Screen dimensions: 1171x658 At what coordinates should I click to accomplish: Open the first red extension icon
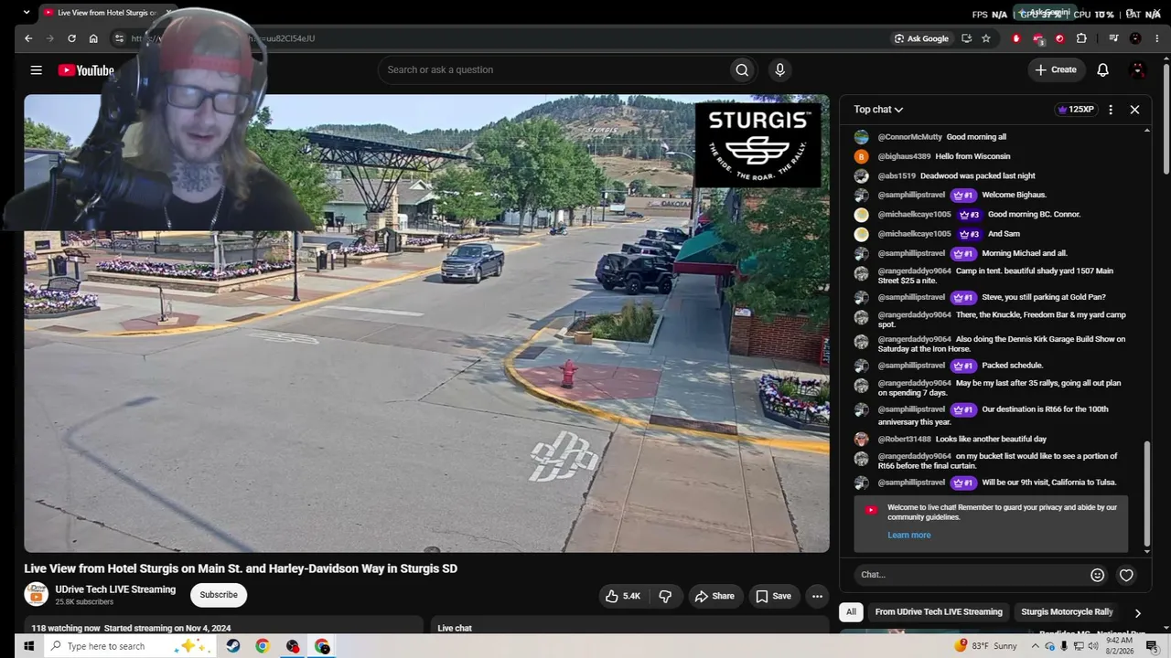click(1015, 38)
